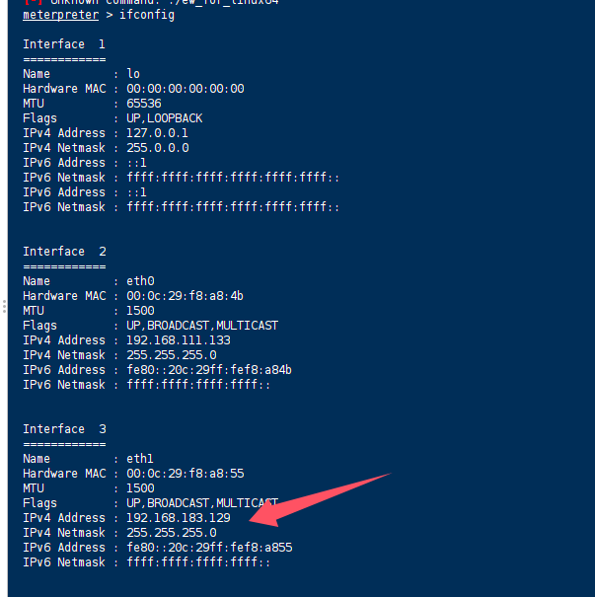Viewport: 595px width, 597px height.
Task: Click the IPv6 address fe80::20c:29ff:fef8:a84b
Action: point(209,370)
